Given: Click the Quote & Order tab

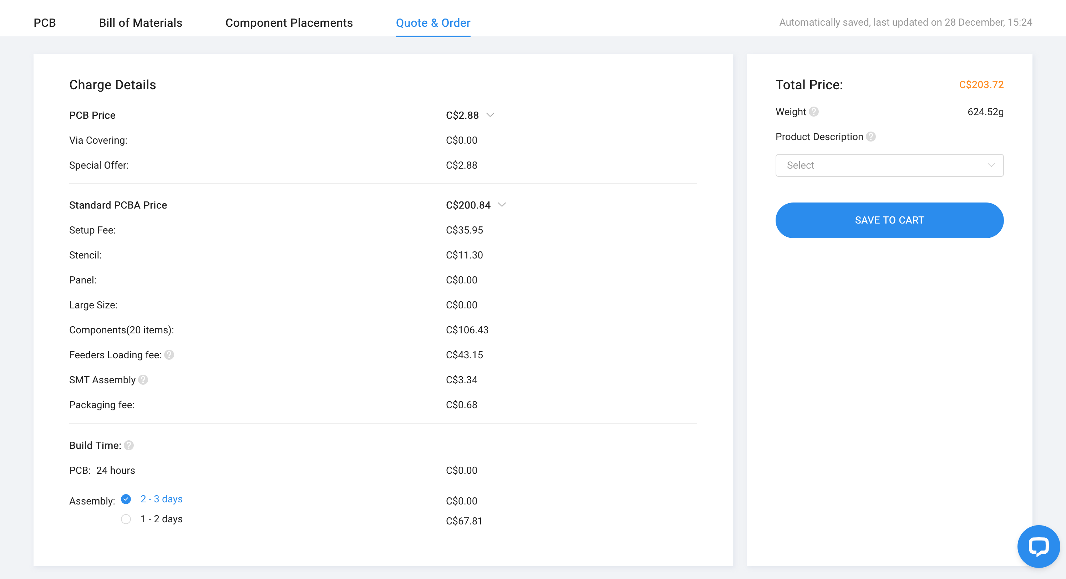Looking at the screenshot, I should pyautogui.click(x=433, y=23).
